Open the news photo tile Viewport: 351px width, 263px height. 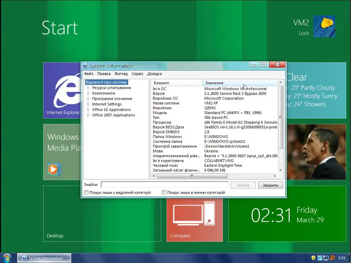(x=316, y=152)
